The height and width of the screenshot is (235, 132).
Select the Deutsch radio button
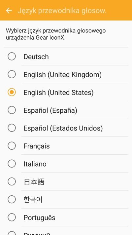(12, 56)
